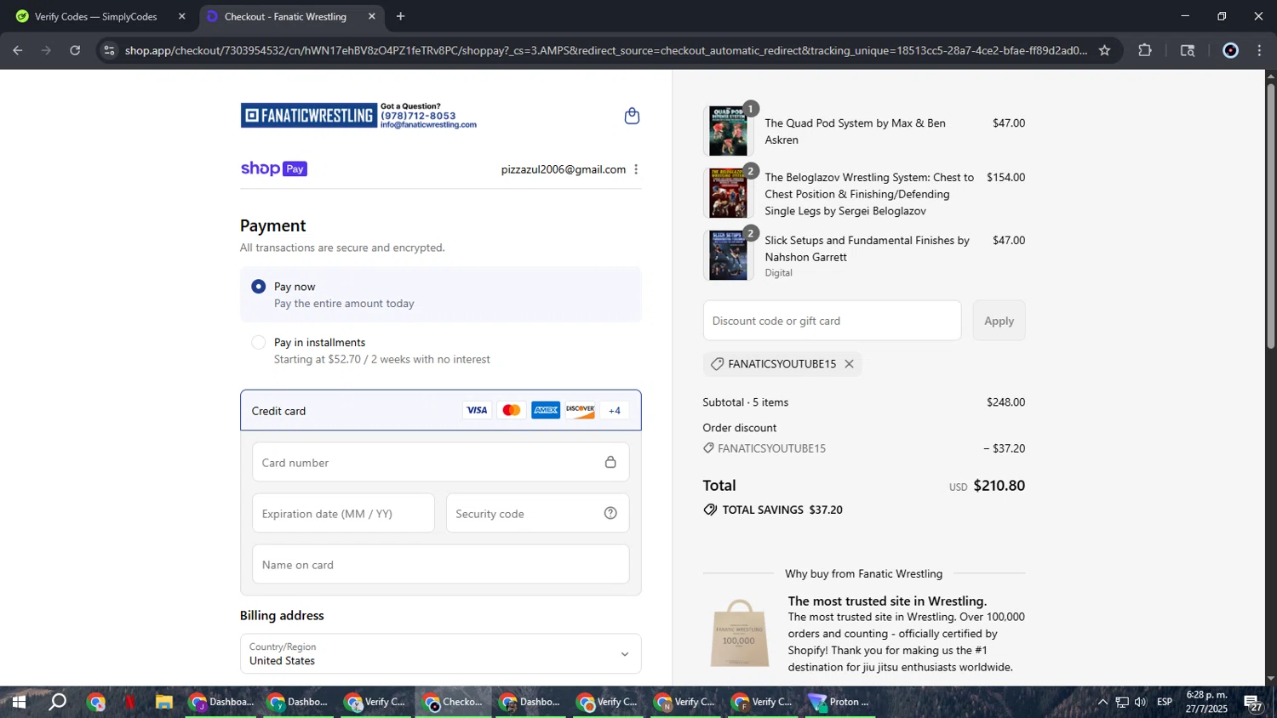Open the Chrome three-dot menu
Screen dimensions: 1277x718
[x=1259, y=50]
